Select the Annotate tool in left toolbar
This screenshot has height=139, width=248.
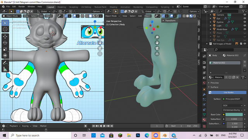coord(5,63)
